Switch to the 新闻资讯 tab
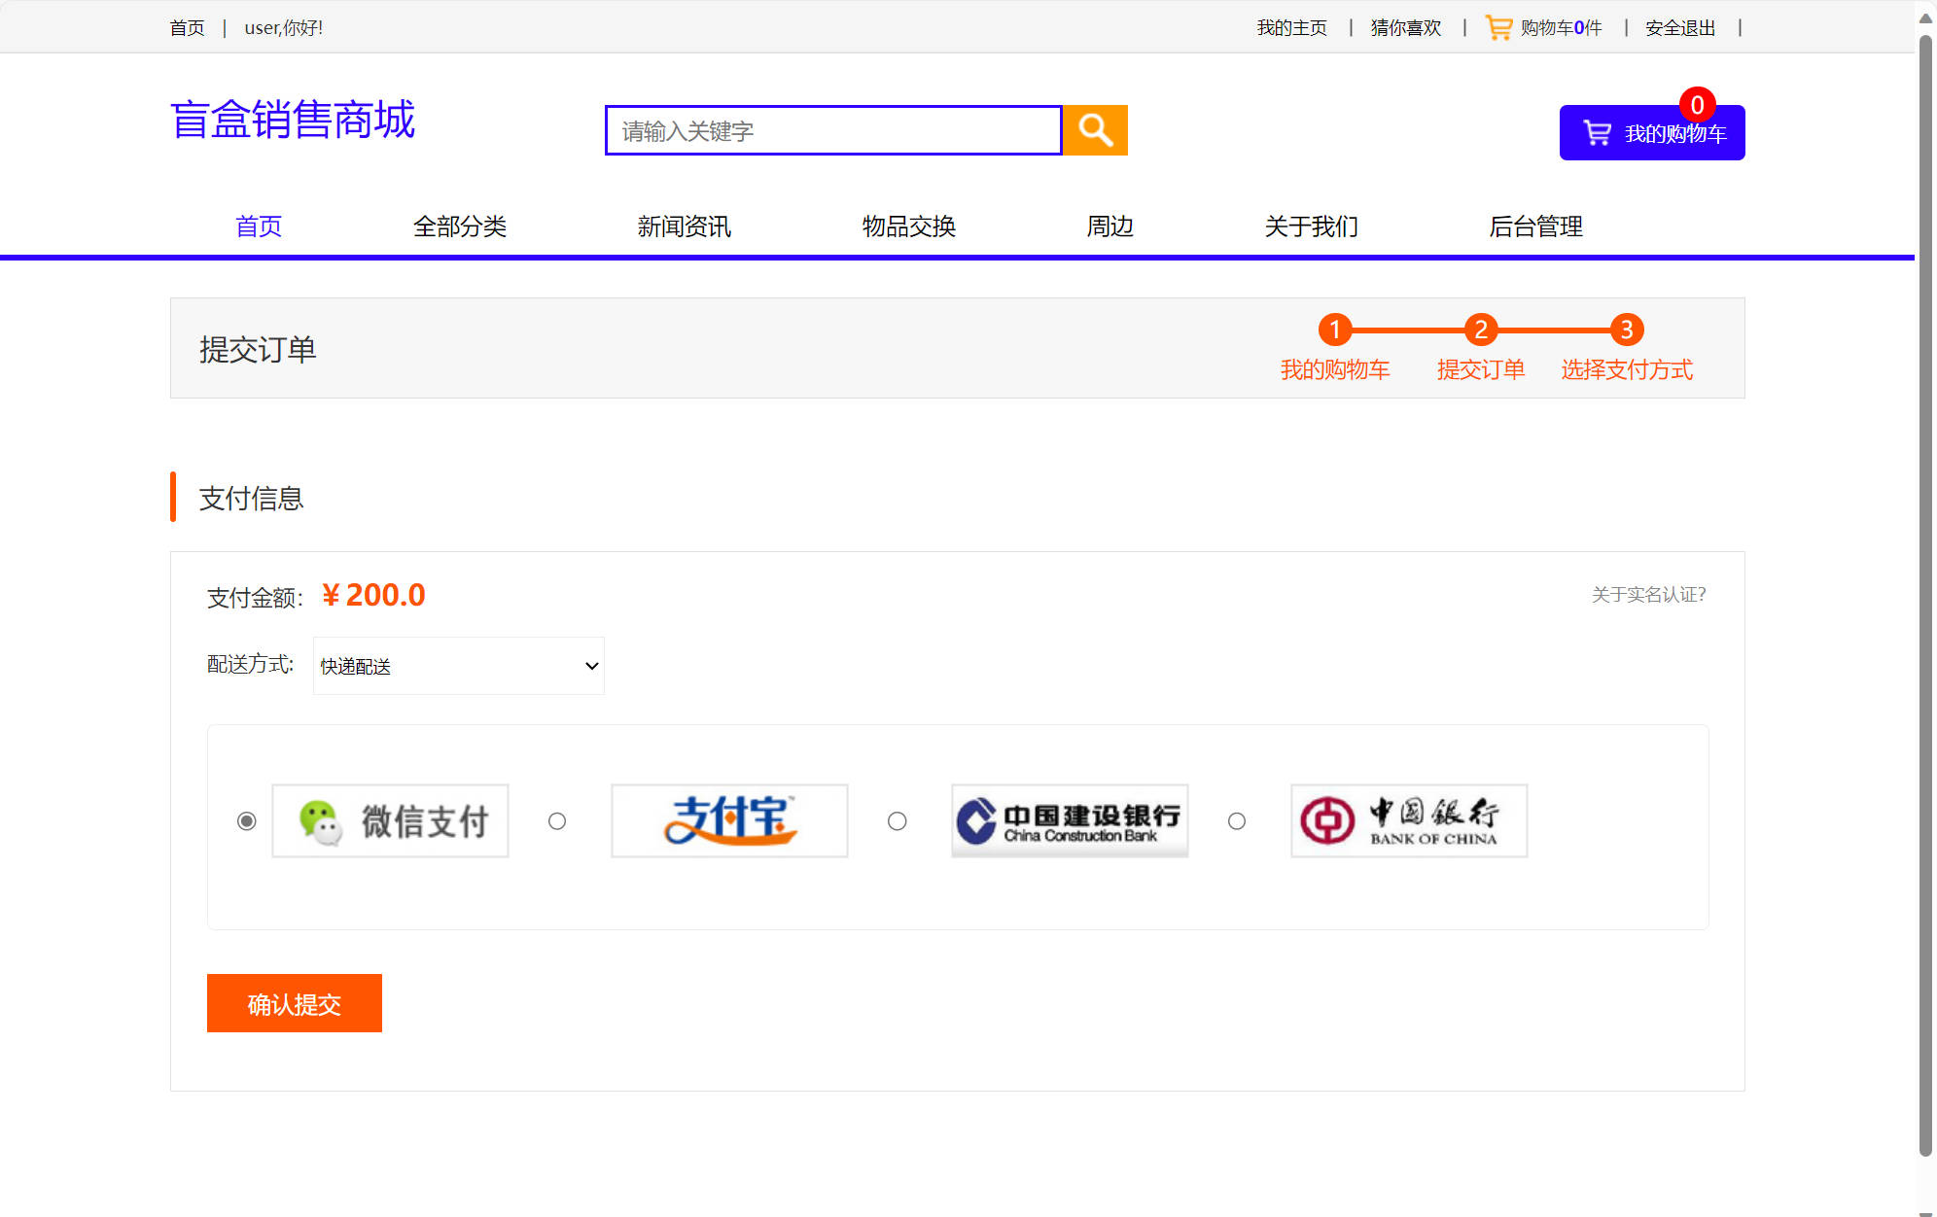 [684, 226]
